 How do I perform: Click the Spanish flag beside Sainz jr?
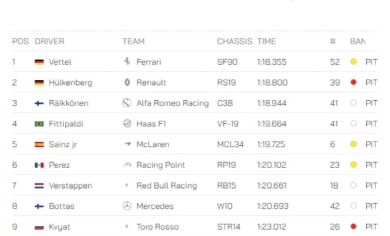(39, 144)
